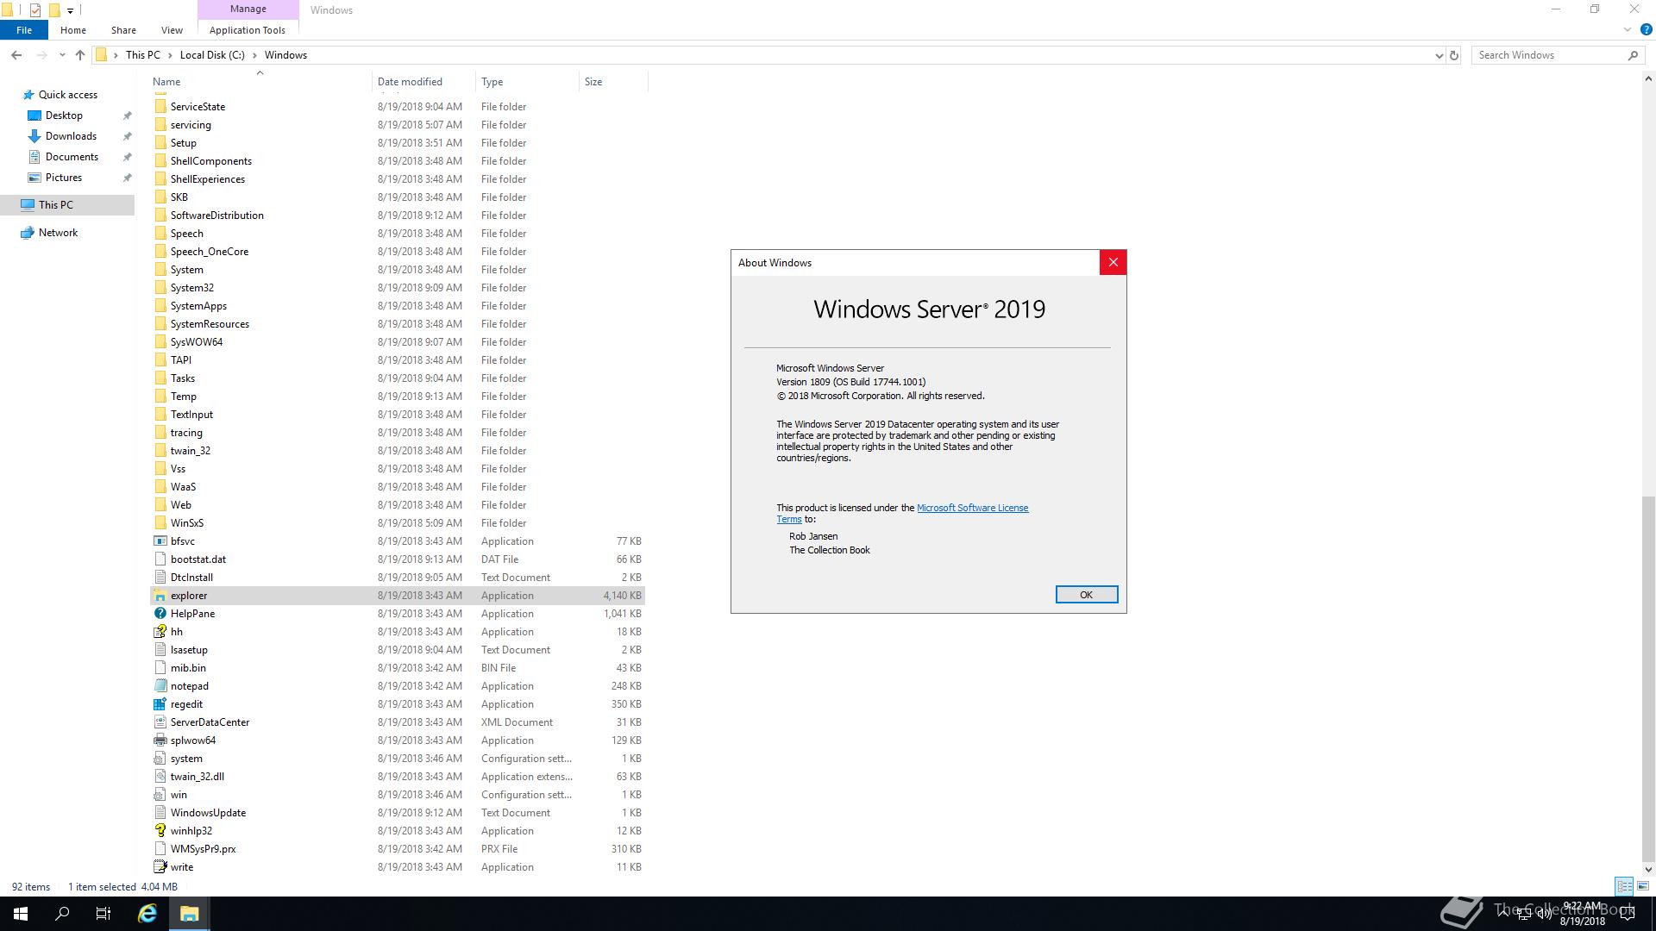Go up one folder level
Image resolution: width=1656 pixels, height=931 pixels.
(x=80, y=55)
